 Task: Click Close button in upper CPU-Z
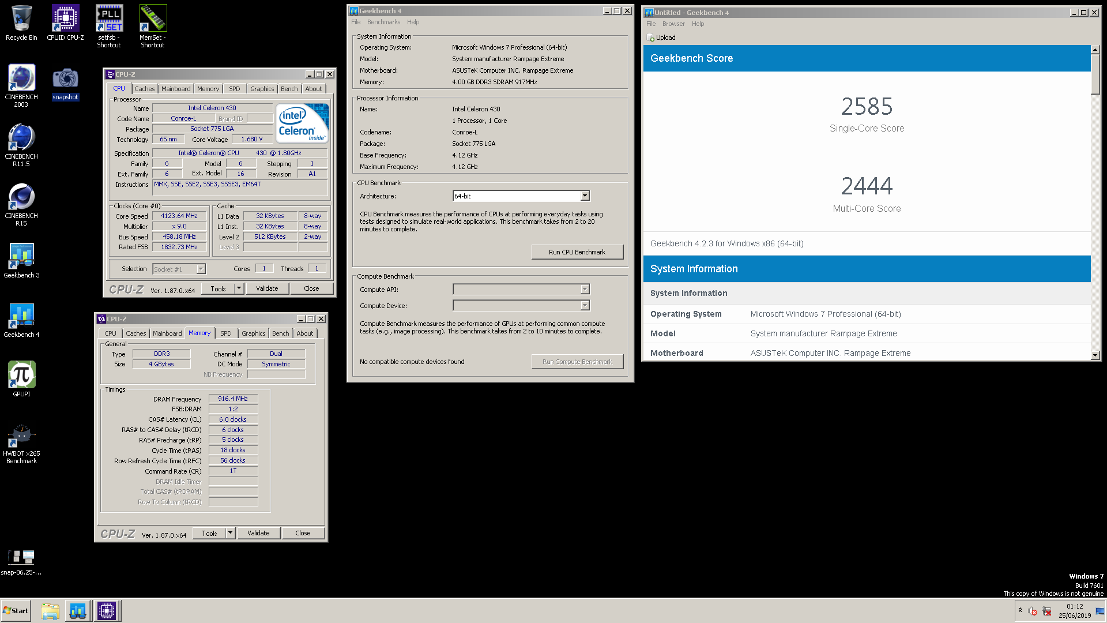coord(311,288)
